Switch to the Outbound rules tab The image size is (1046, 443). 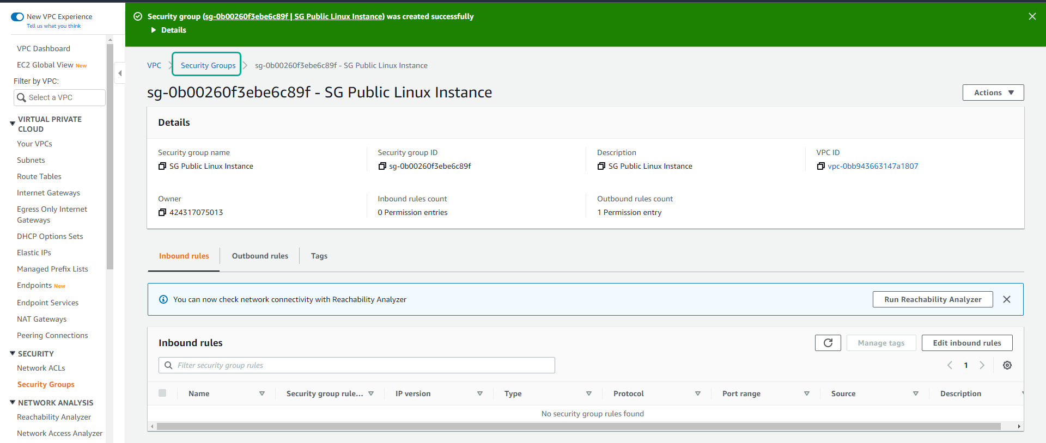[x=260, y=256]
